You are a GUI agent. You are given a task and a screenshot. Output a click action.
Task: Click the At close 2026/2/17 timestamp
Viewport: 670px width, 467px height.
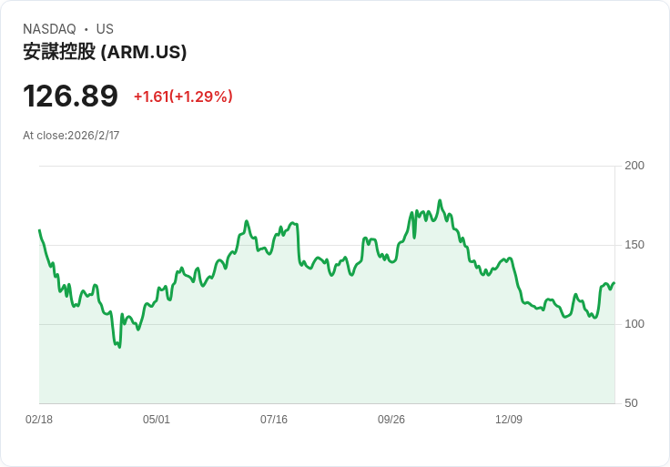pos(71,136)
